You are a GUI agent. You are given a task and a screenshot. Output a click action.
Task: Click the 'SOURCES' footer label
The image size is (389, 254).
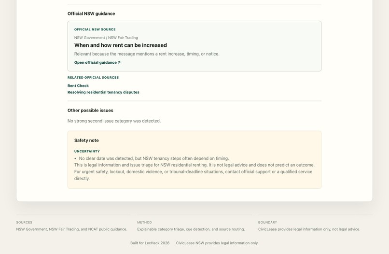(24, 223)
